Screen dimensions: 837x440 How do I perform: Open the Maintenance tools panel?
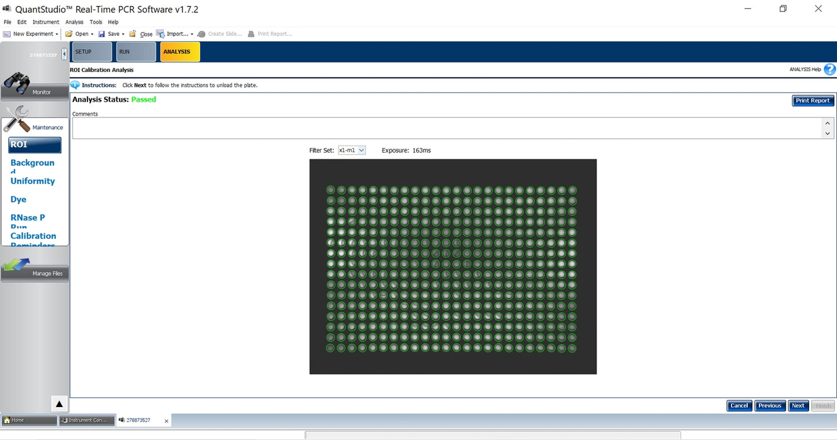35,120
